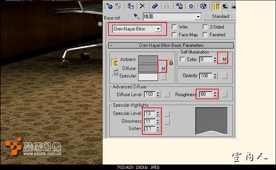Click the Diffuse Level map button
Image resolution: width=276 pixels, height=170 pixels.
pyautogui.click(x=167, y=94)
